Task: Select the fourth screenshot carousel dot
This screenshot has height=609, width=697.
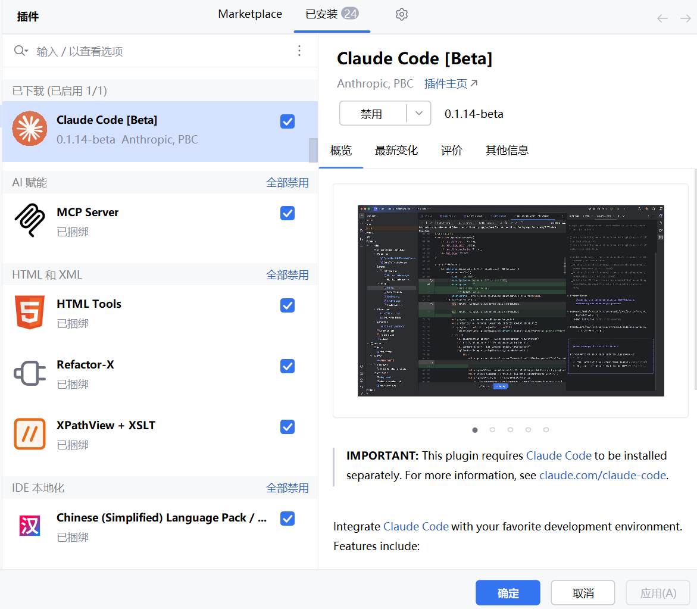Action: tap(528, 430)
